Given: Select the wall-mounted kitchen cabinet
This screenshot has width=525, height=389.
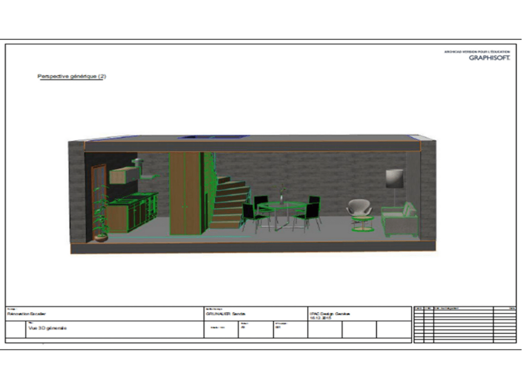Looking at the screenshot, I should pyautogui.click(x=124, y=175).
